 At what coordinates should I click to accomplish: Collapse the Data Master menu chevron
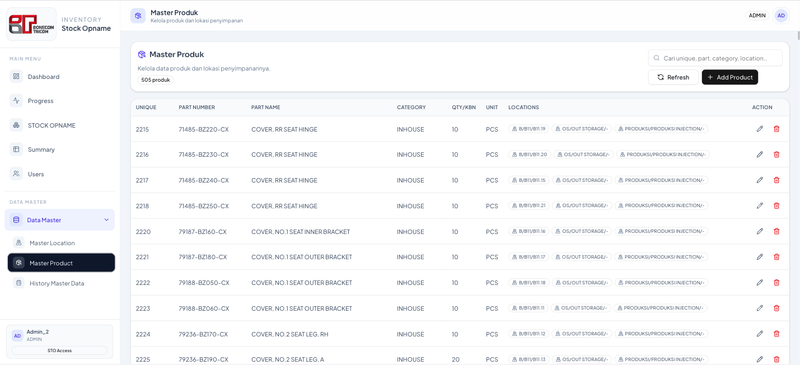[106, 220]
